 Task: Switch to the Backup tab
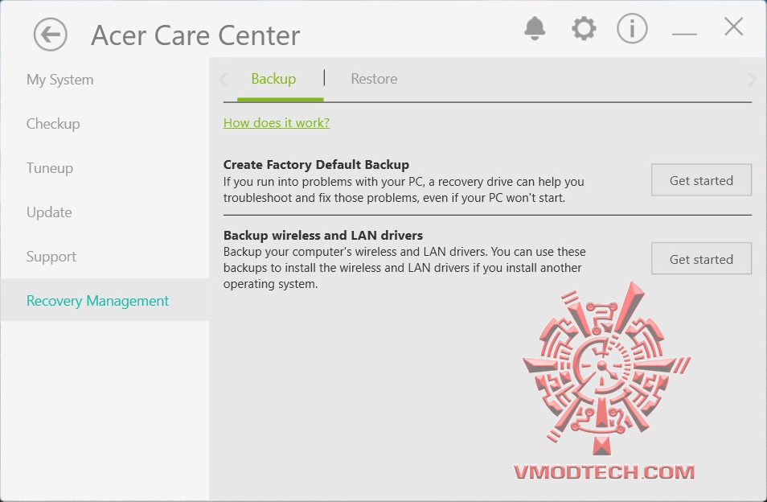(273, 79)
